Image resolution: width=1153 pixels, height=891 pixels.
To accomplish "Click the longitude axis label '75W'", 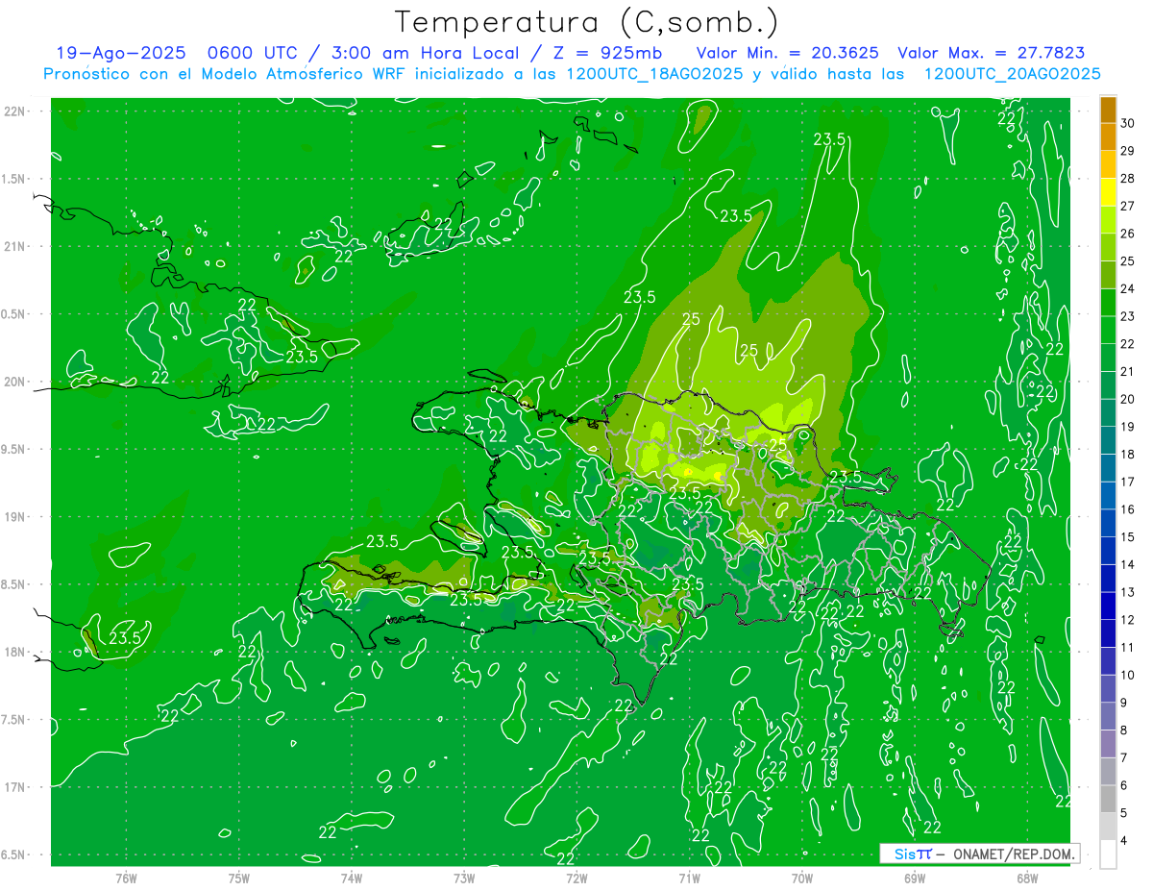I will coord(239,879).
